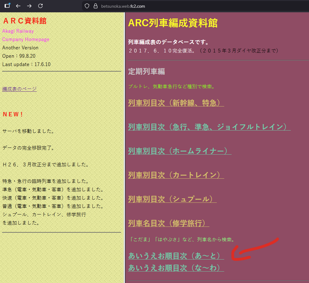
Task: Open the tracking protection shield icon
Action: (87, 6)
